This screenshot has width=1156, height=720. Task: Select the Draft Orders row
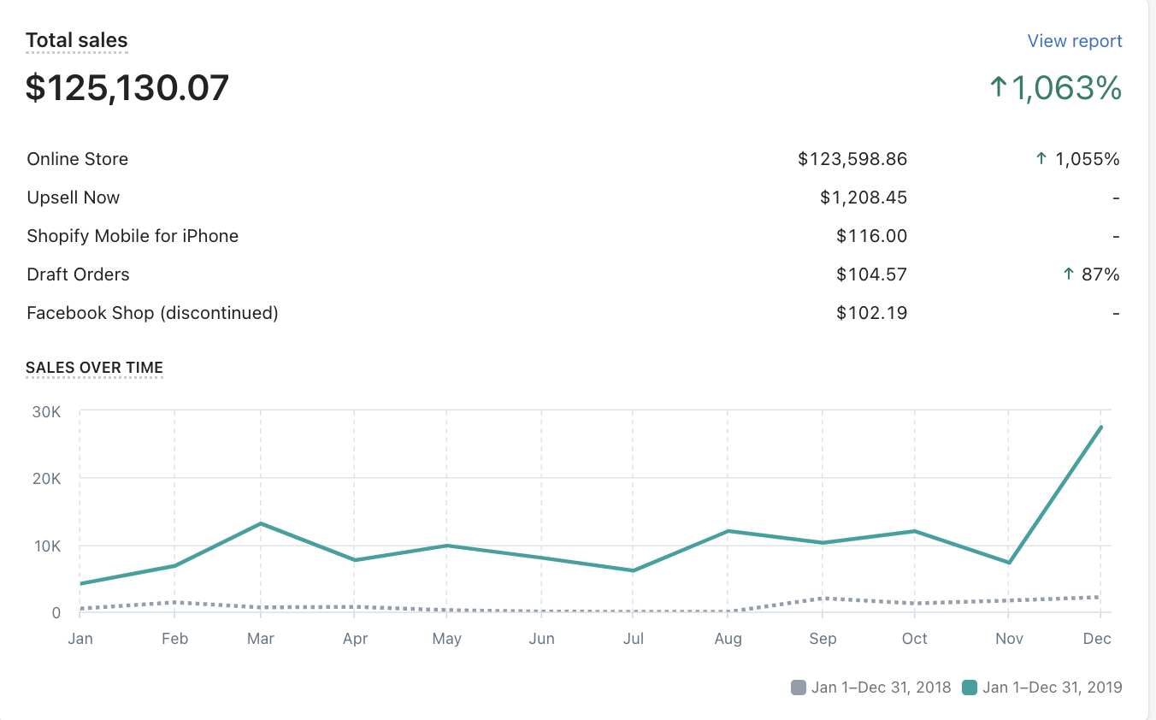click(x=79, y=274)
